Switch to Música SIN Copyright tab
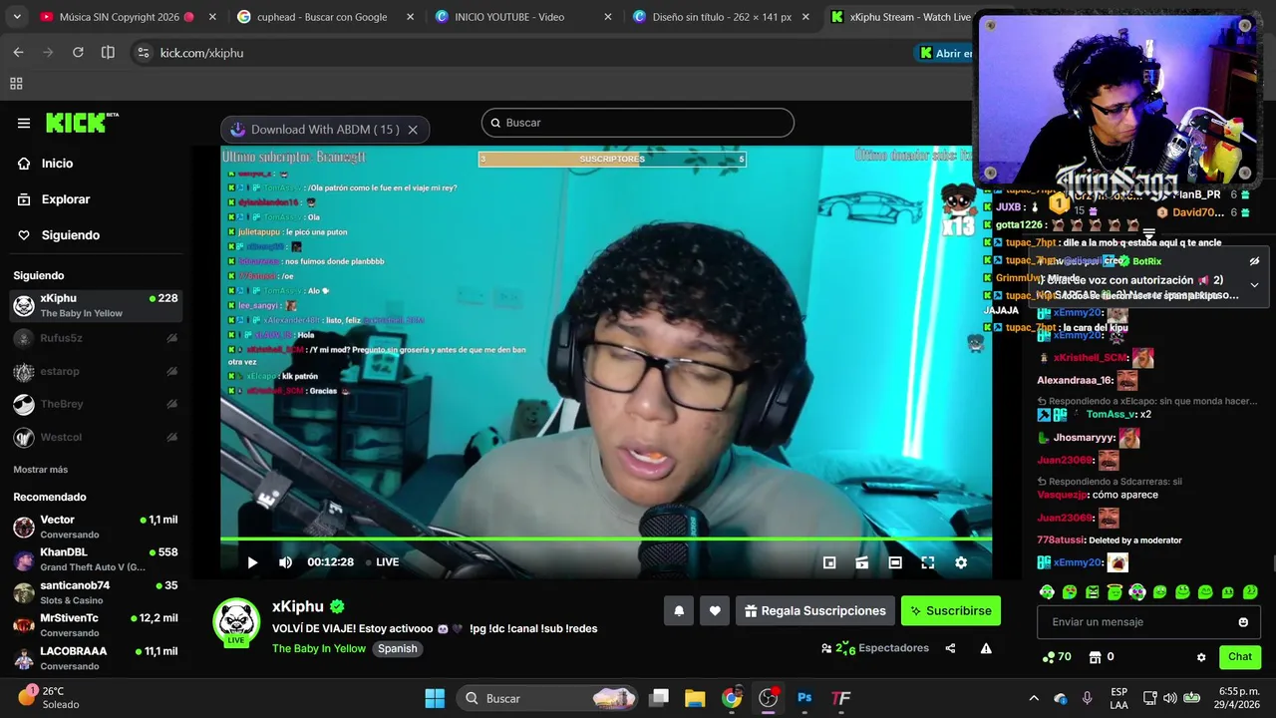The image size is (1276, 718). (128, 17)
